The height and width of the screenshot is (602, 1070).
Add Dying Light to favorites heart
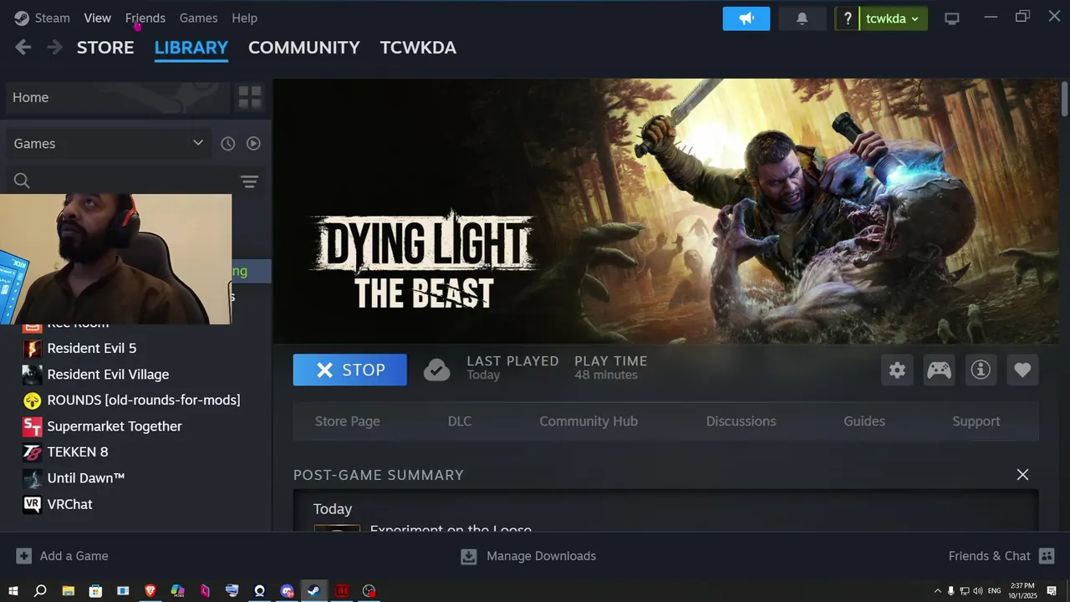click(1022, 370)
